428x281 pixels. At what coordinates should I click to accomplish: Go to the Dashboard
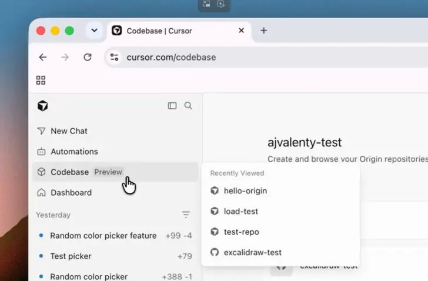click(x=115, y=193)
